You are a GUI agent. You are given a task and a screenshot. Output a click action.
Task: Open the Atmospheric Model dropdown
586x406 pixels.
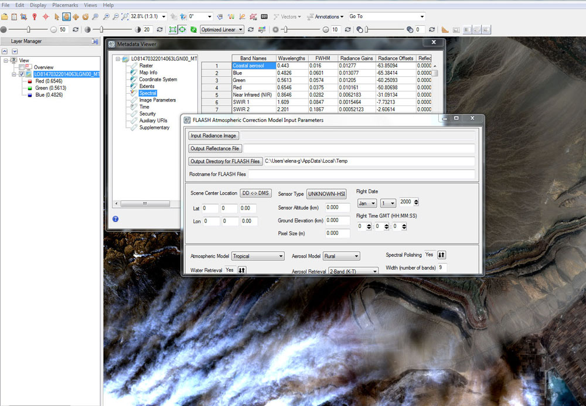257,256
